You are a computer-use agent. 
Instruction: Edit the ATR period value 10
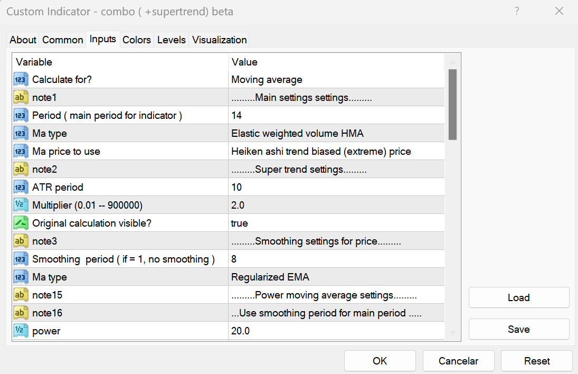tap(236, 188)
